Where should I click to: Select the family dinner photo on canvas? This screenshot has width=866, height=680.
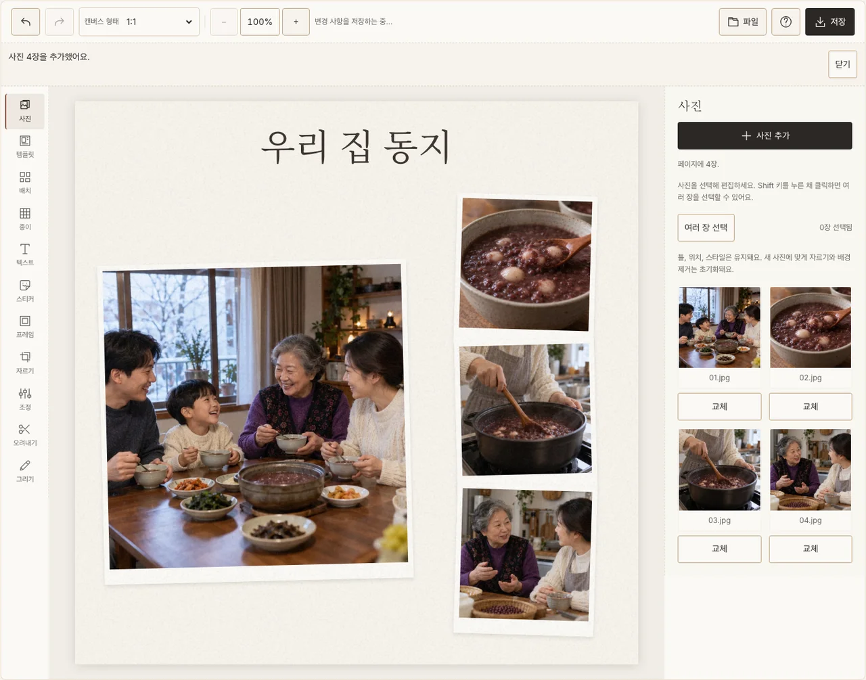point(257,423)
